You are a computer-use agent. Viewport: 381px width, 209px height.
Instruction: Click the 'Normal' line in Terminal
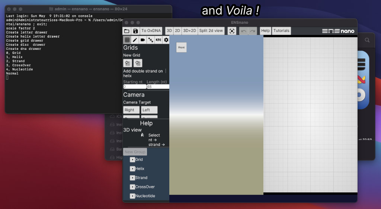(12, 73)
